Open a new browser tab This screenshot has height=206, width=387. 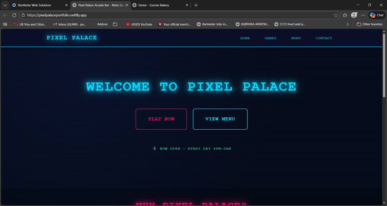pos(196,5)
